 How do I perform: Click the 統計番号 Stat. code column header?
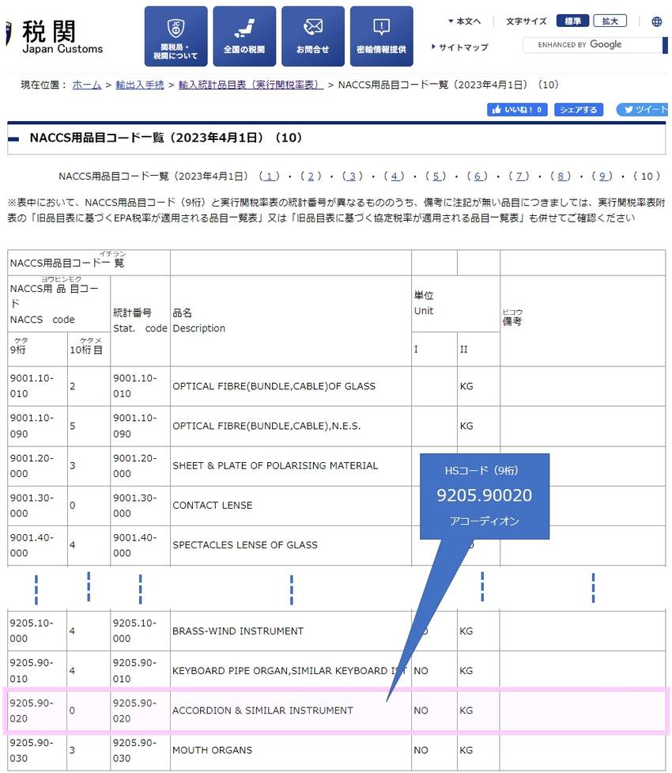click(x=140, y=320)
